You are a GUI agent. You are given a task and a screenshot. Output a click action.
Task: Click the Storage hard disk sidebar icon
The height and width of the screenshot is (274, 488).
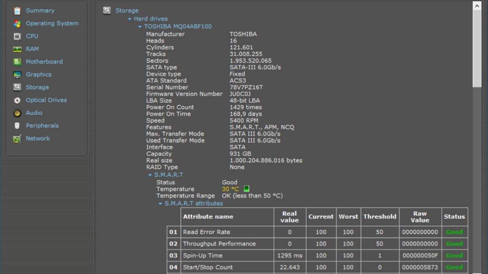[x=17, y=87]
